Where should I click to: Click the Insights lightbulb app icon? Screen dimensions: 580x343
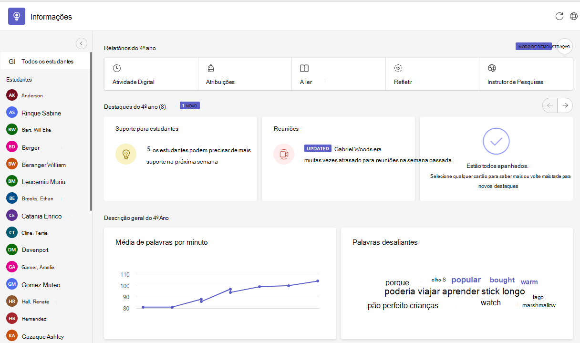click(x=17, y=16)
